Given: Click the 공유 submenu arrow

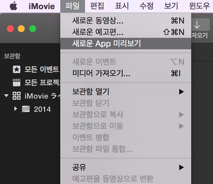Looking at the screenshot, I should click(x=181, y=167).
